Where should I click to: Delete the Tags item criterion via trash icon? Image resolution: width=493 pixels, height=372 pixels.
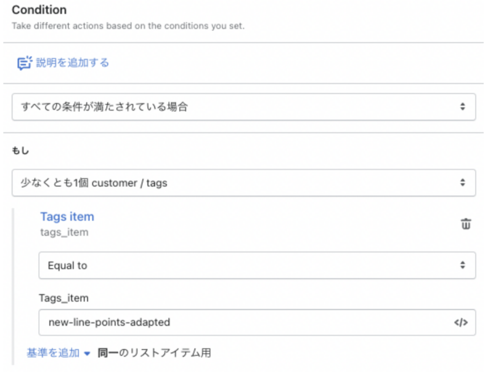click(466, 224)
